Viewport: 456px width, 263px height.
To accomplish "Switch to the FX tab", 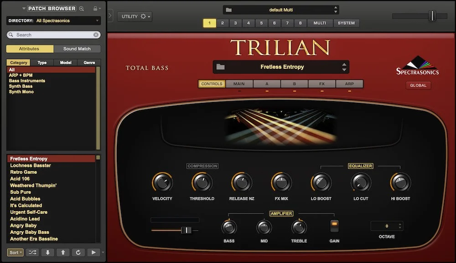I will (x=322, y=84).
